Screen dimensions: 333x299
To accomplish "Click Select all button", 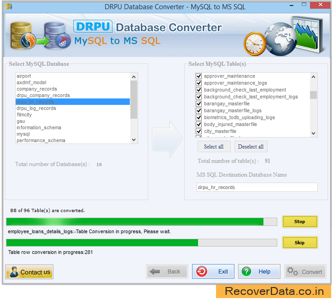I will 214,147.
